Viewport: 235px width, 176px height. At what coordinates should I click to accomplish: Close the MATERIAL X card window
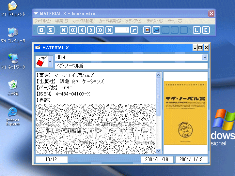[206, 48]
